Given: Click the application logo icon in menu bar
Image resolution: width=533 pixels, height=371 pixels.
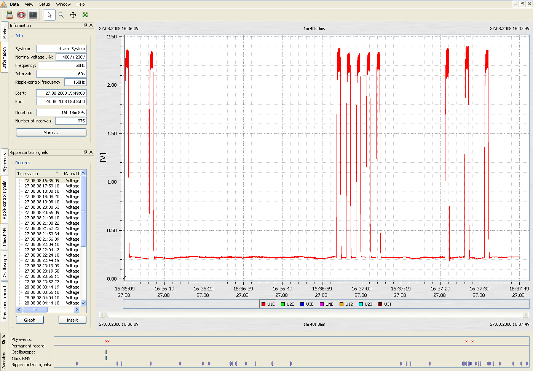Looking at the screenshot, I should (x=4, y=4).
